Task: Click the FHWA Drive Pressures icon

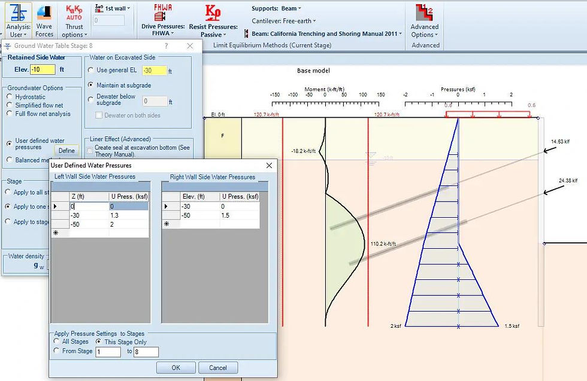Action: (x=163, y=20)
